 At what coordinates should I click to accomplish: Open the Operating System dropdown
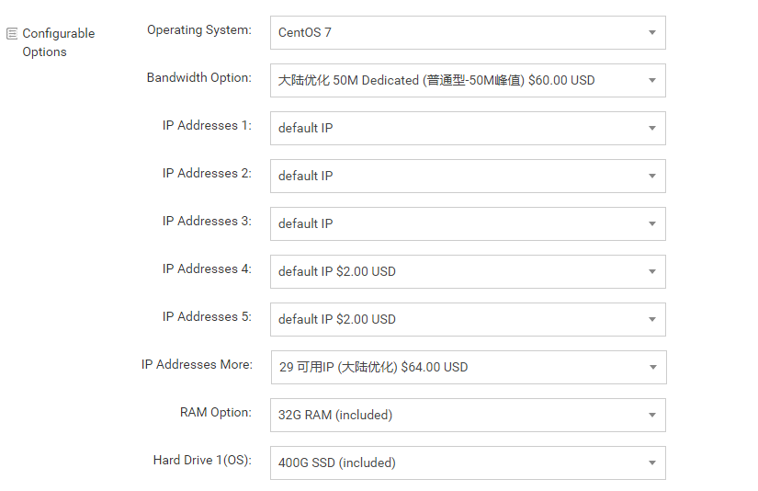pyautogui.click(x=467, y=32)
